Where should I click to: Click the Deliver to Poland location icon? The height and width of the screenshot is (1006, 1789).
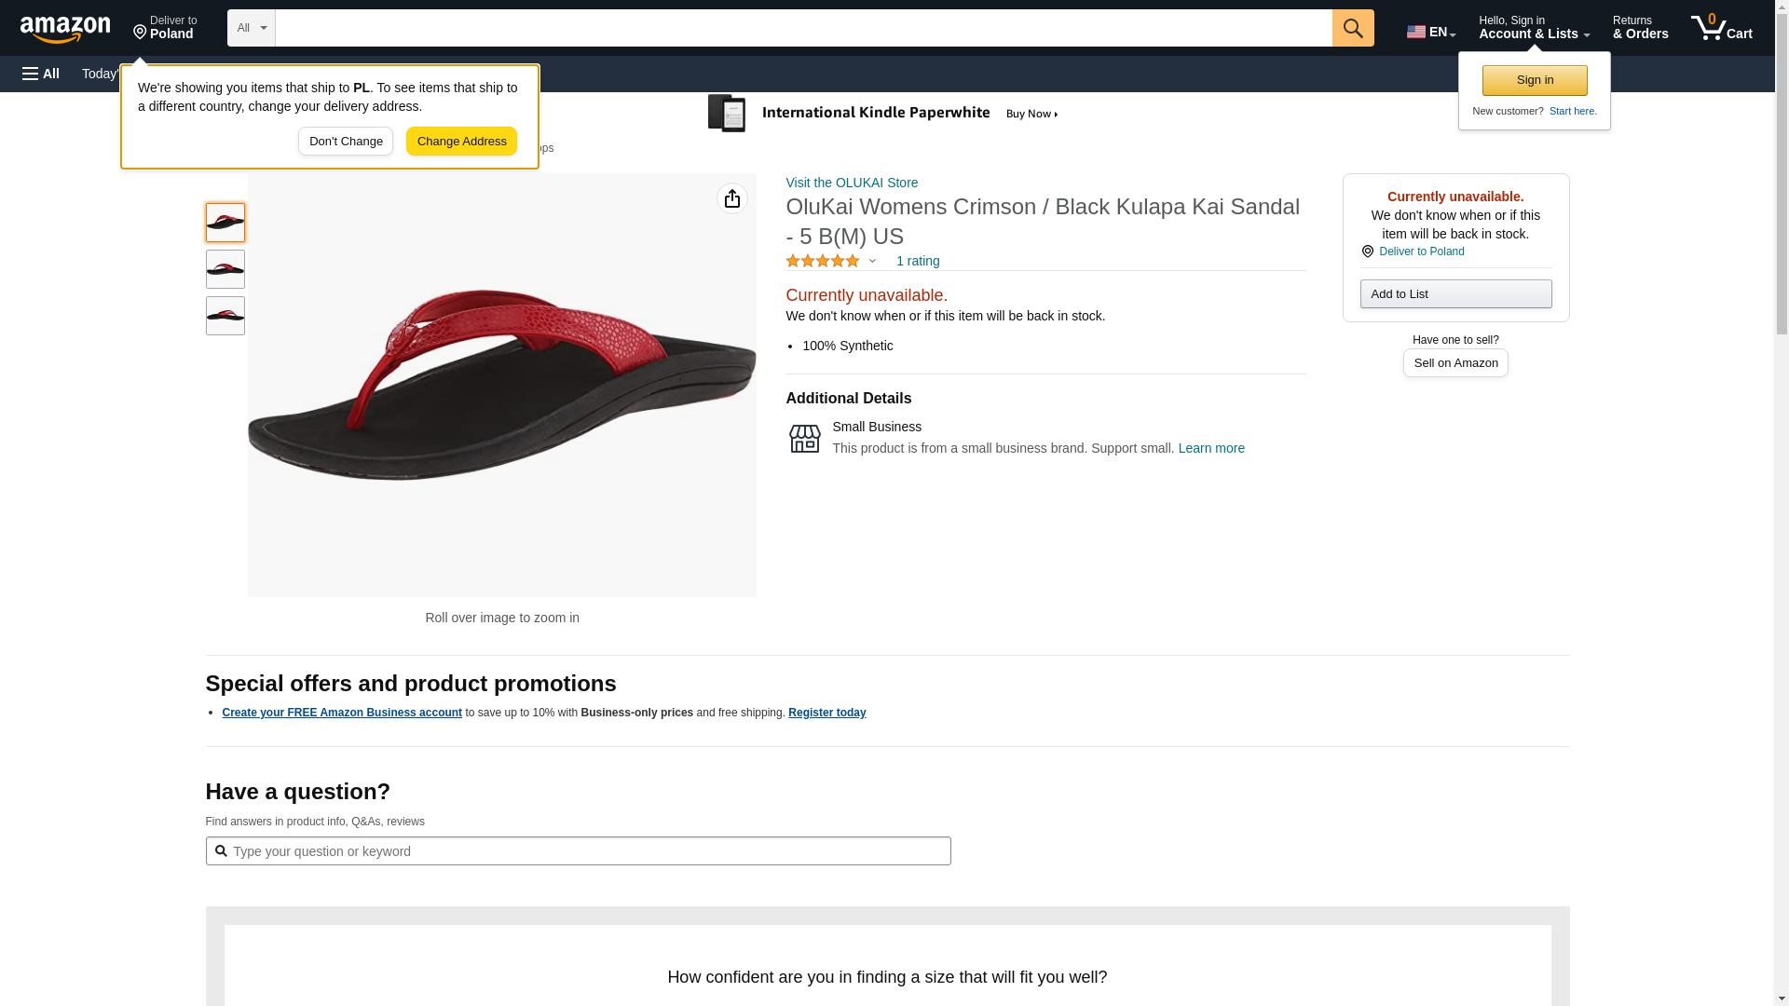(1368, 251)
